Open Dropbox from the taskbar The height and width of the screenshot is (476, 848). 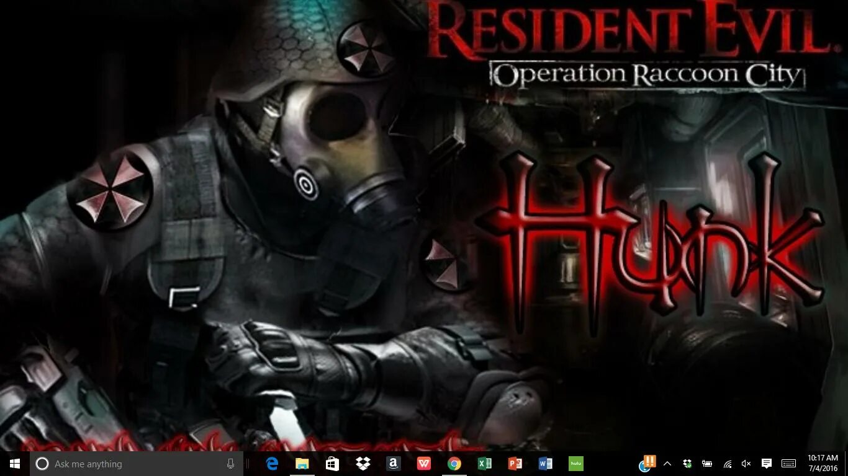click(x=363, y=464)
